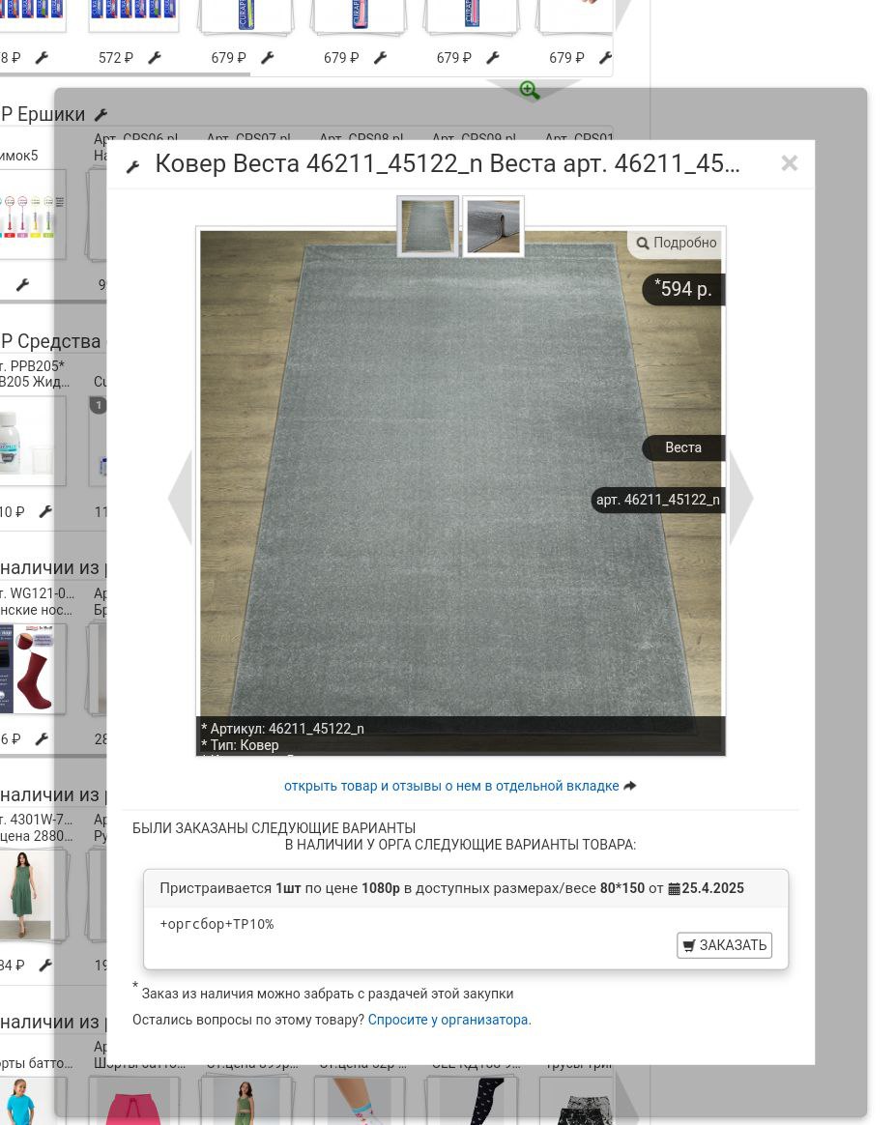Select first carpet thumbnail
Screen dimensions: 896x1125
tap(427, 226)
